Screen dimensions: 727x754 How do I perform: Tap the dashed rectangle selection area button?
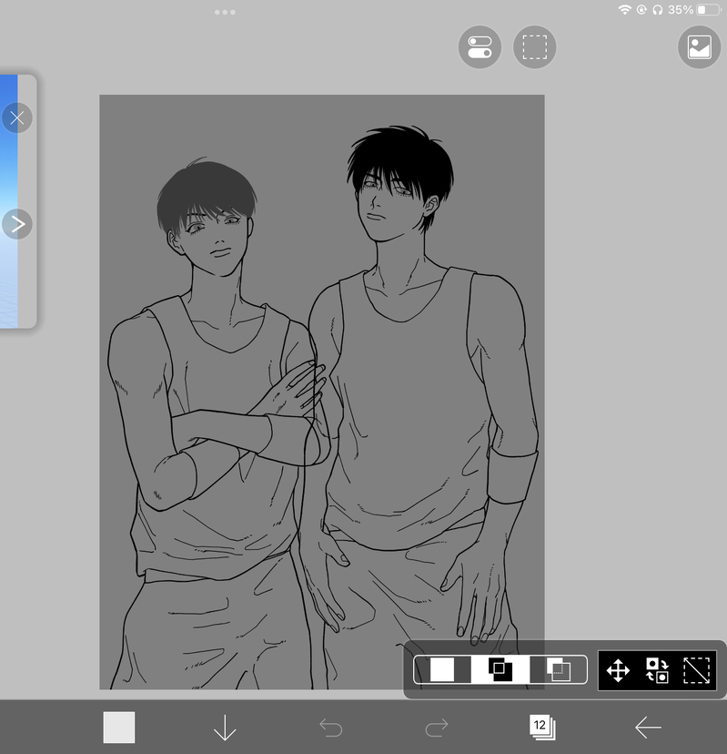click(x=534, y=47)
